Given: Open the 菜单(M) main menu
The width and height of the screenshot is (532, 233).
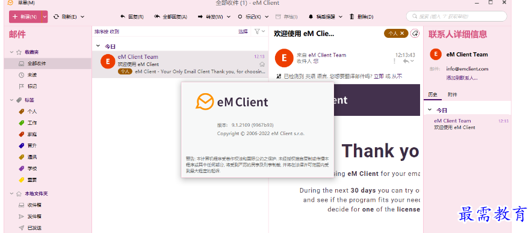Looking at the screenshot, I should 26,3.
